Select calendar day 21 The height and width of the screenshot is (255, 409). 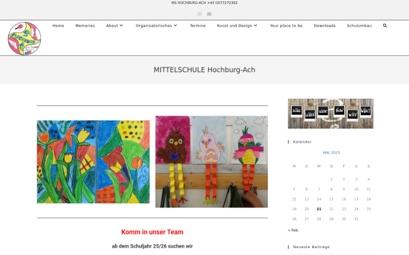pos(319,209)
